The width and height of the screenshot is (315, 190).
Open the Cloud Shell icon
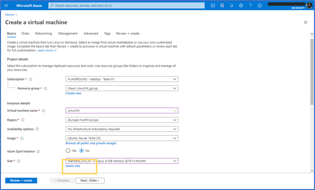(x=213, y=6)
